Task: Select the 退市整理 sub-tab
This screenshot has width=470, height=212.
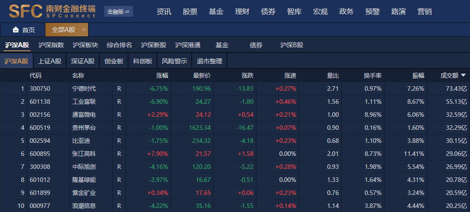Action: tap(209, 61)
